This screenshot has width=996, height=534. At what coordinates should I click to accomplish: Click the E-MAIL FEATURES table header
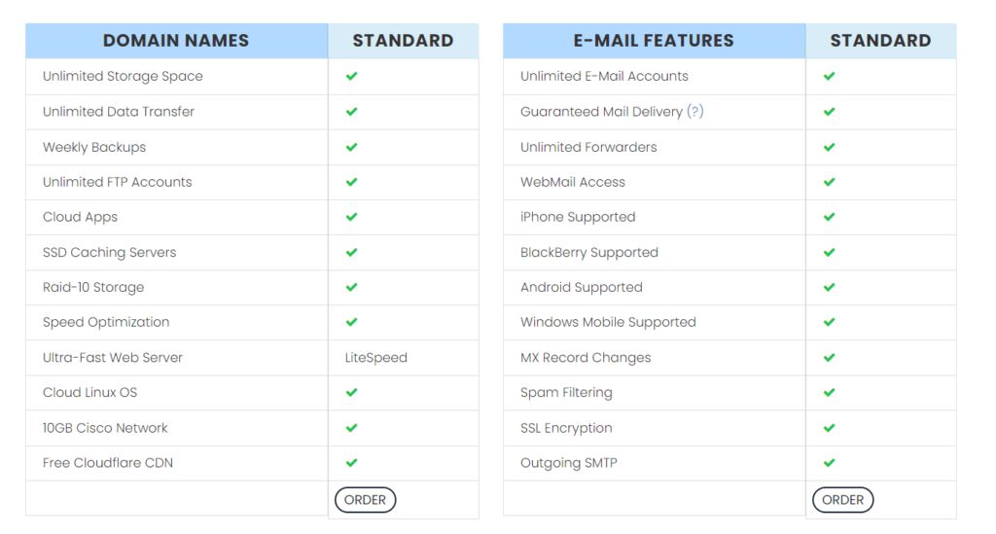point(654,41)
